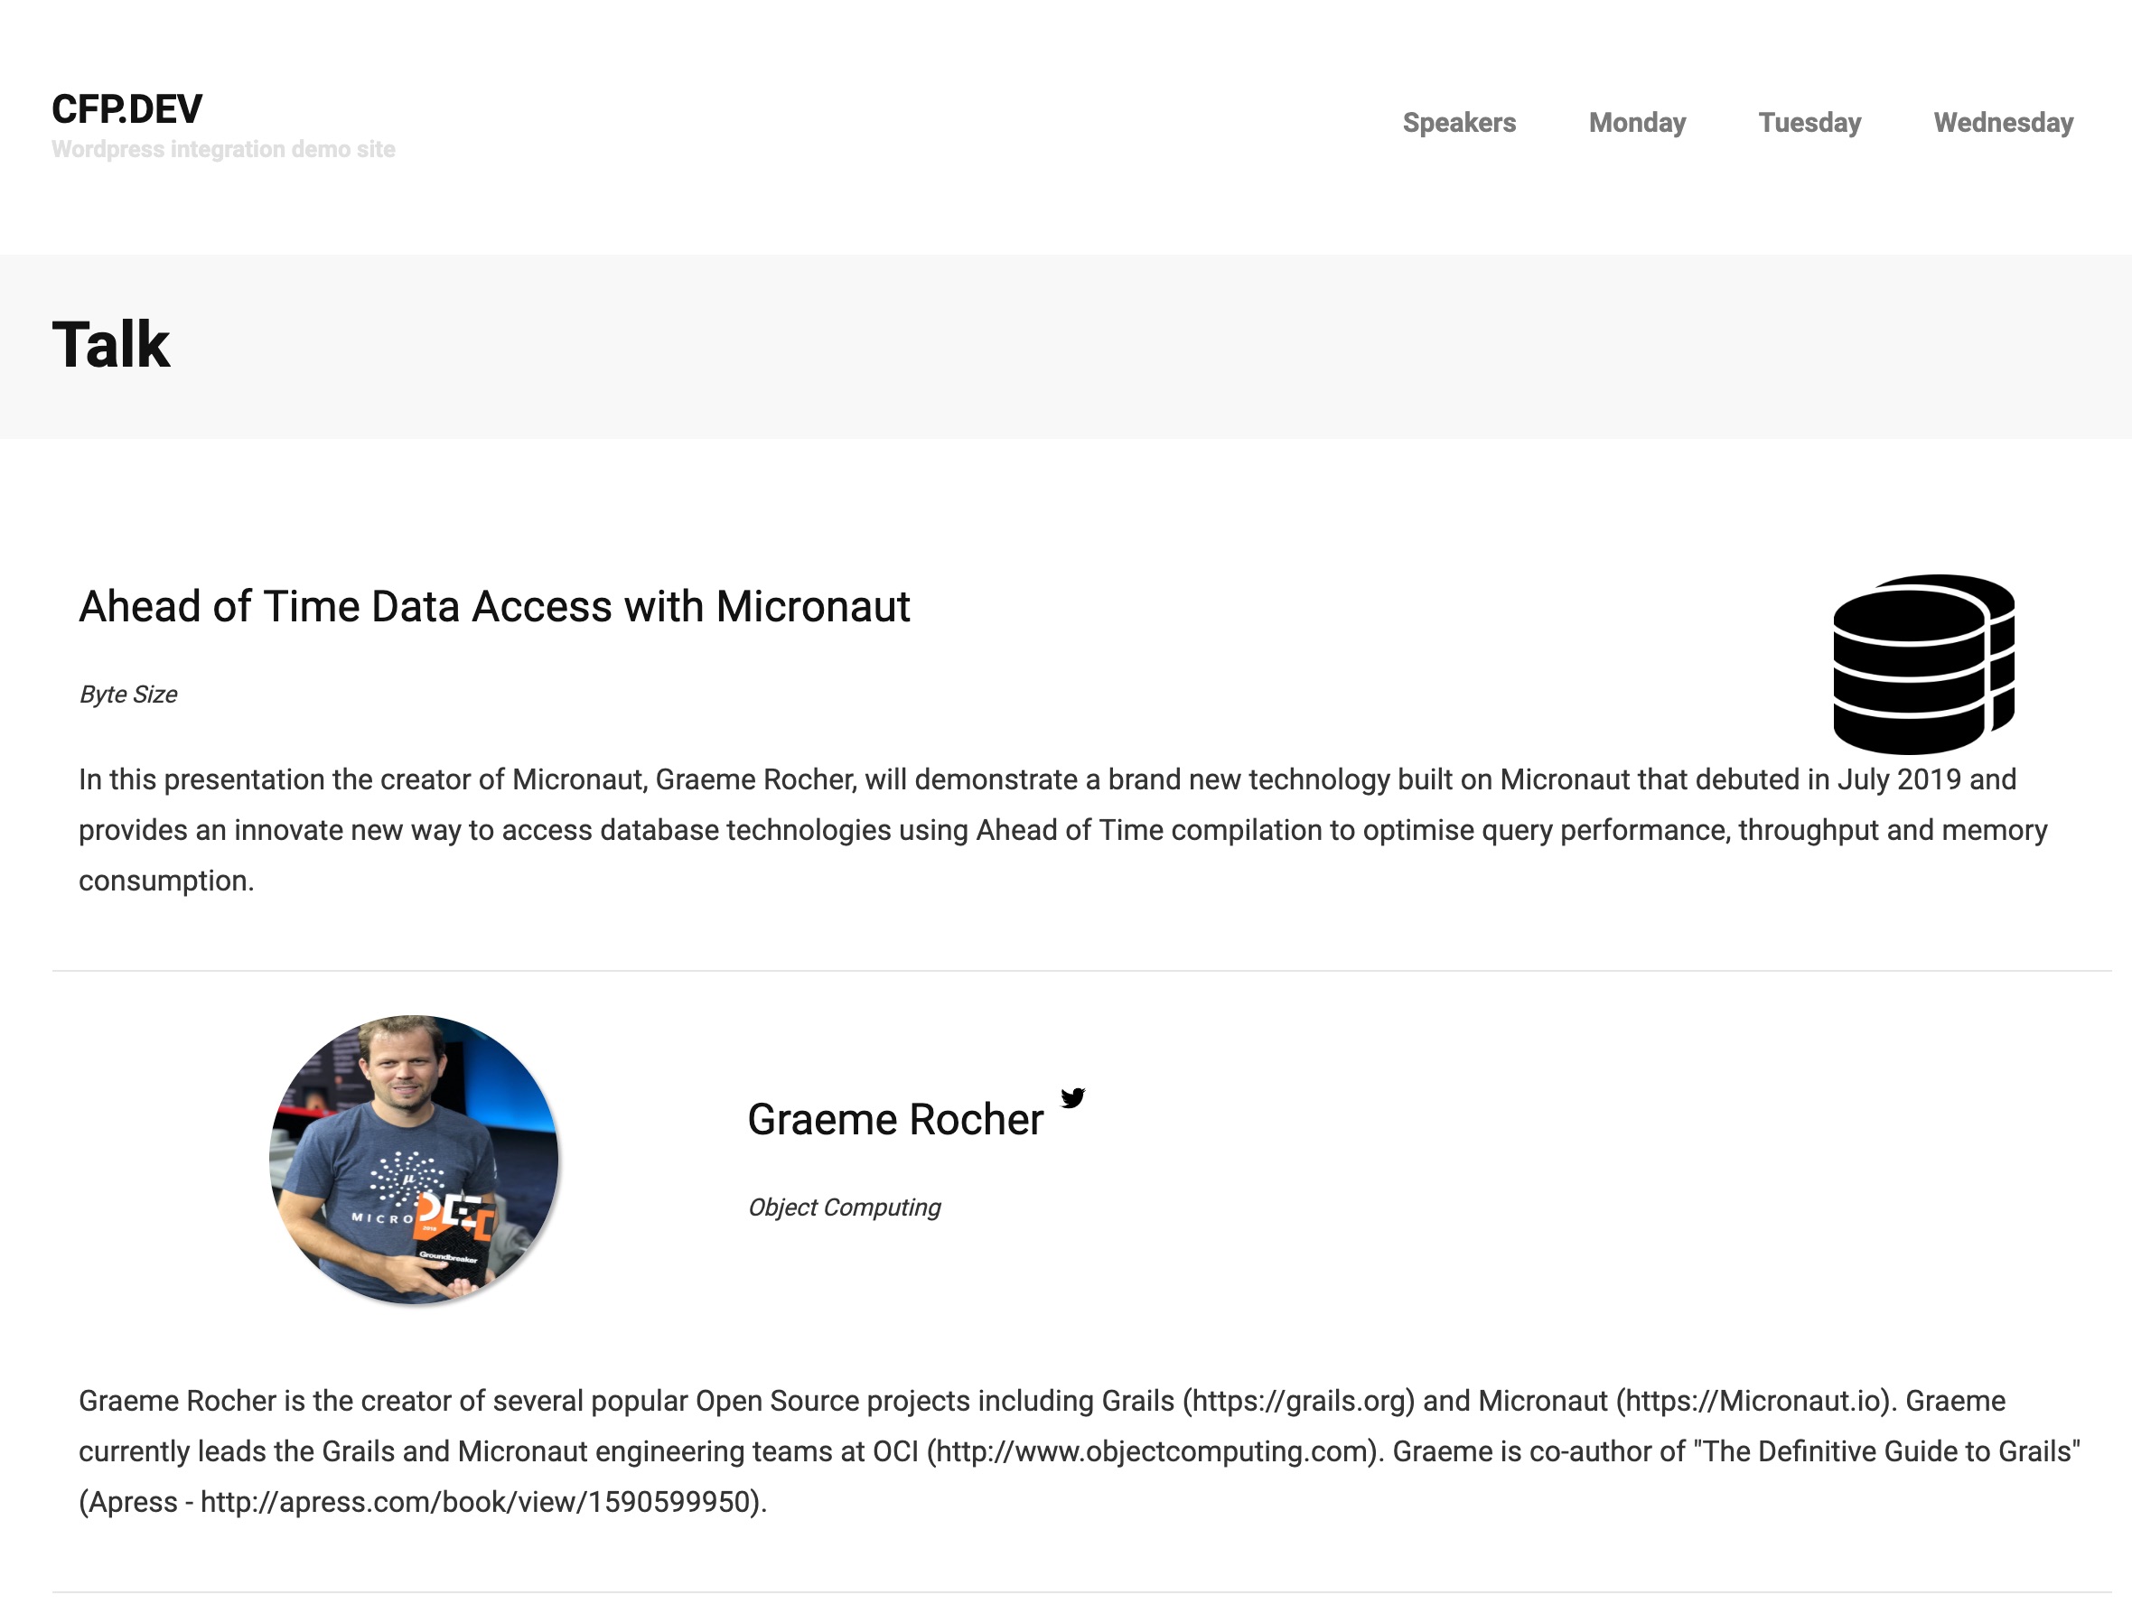The height and width of the screenshot is (1604, 2132).
Task: Open the Speakers menu item
Action: click(1458, 122)
